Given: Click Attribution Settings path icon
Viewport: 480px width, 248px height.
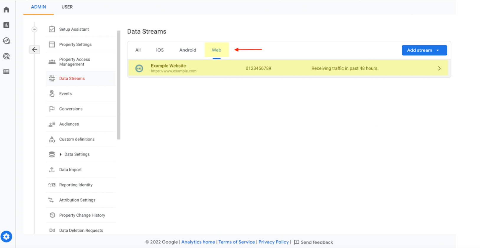Looking at the screenshot, I should pos(51,200).
